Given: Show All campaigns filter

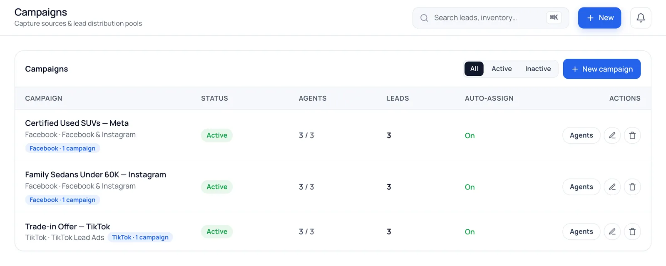Looking at the screenshot, I should pos(474,69).
